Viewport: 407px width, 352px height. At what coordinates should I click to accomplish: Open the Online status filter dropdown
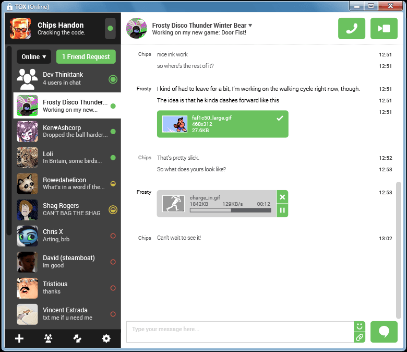[34, 56]
